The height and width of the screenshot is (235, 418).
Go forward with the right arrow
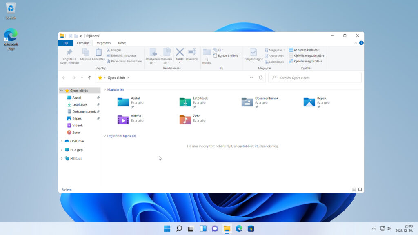click(74, 78)
